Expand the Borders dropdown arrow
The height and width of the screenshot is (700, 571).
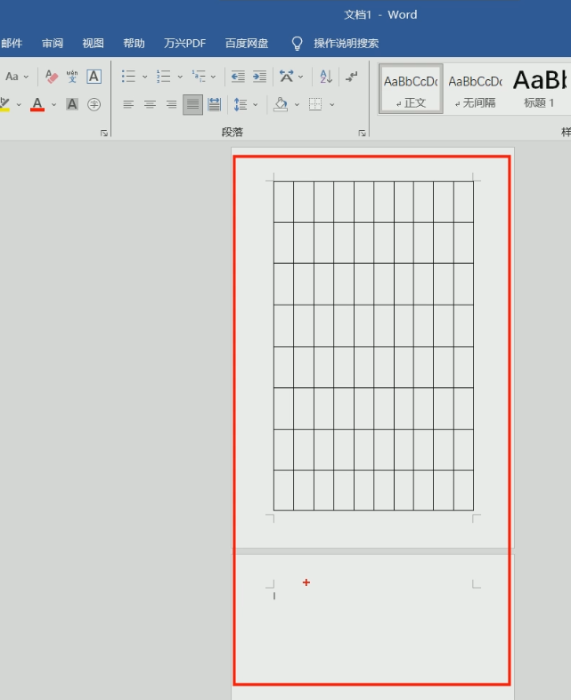click(331, 105)
